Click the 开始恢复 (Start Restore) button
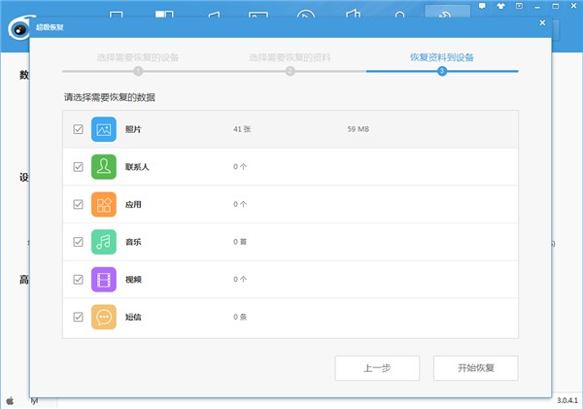 pos(475,368)
